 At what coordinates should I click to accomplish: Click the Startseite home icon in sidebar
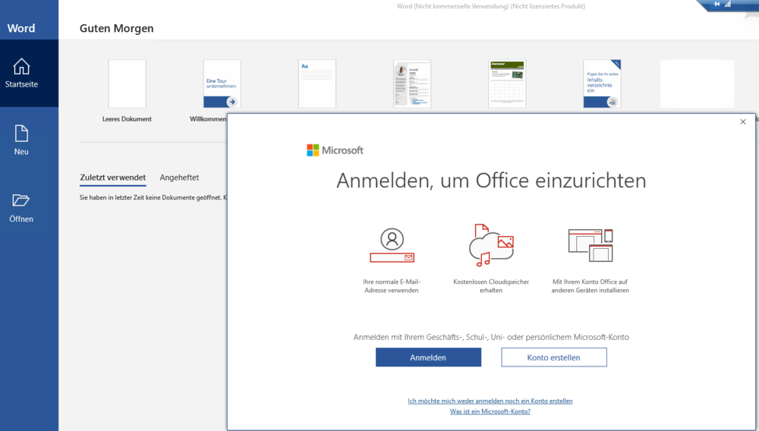(x=22, y=67)
